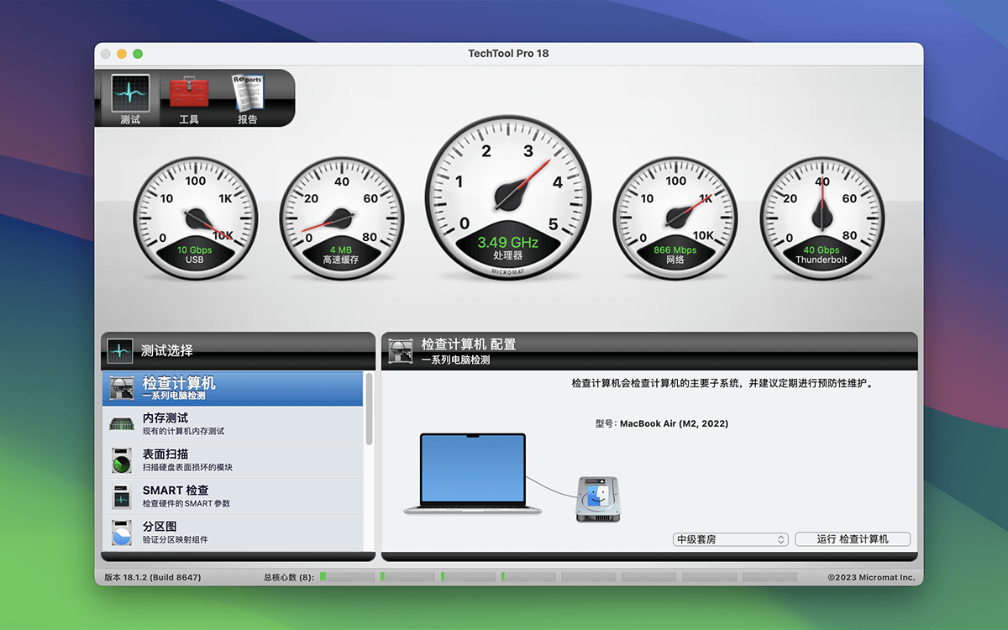Click the 运行 检查计算机 button

click(x=853, y=539)
